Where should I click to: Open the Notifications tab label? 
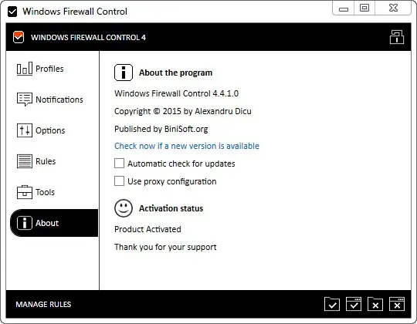[59, 100]
